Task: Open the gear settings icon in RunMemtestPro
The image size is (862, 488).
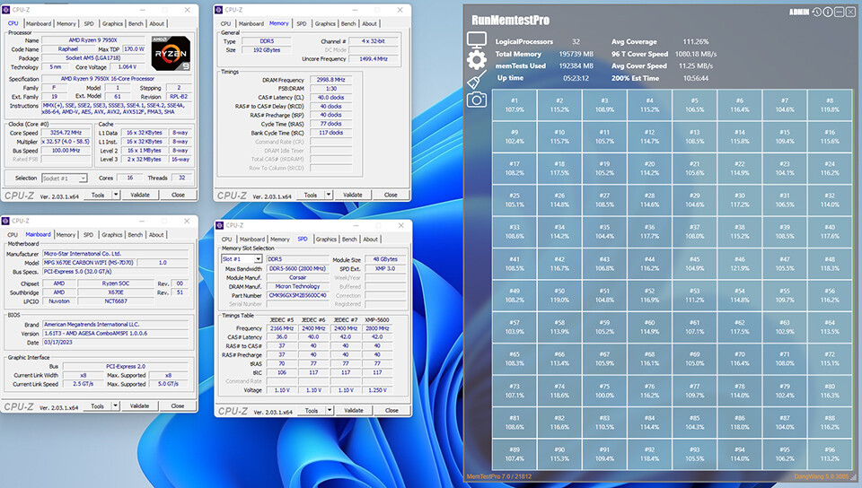Action: 477,60
